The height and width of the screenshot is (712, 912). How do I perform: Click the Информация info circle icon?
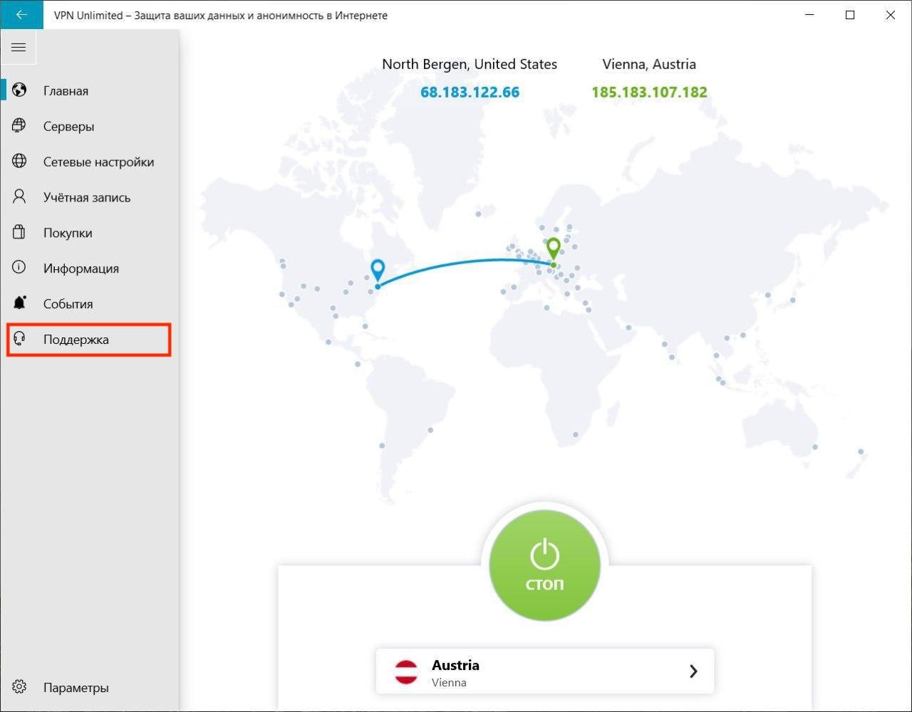[x=19, y=268]
